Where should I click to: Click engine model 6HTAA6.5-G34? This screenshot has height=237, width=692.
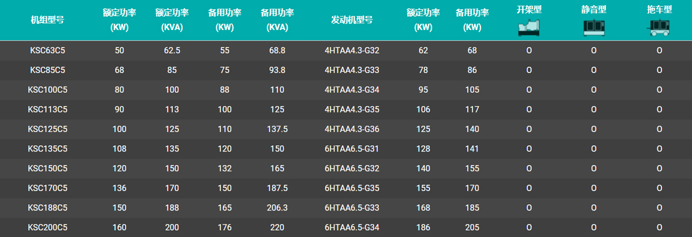point(352,227)
